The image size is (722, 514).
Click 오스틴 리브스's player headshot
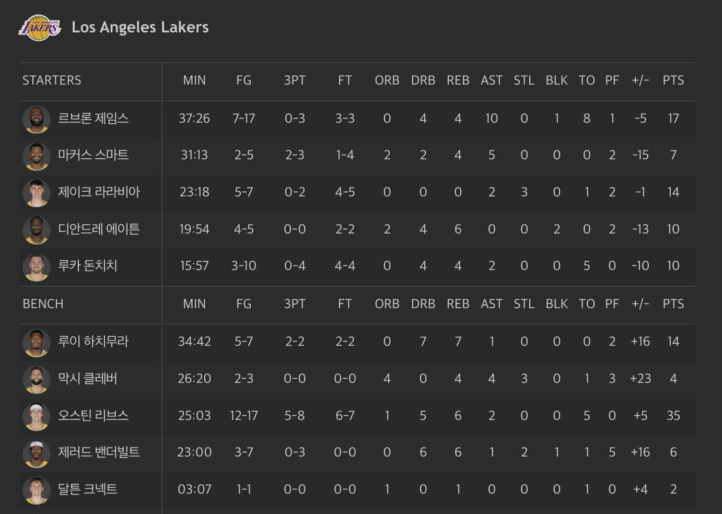point(37,416)
